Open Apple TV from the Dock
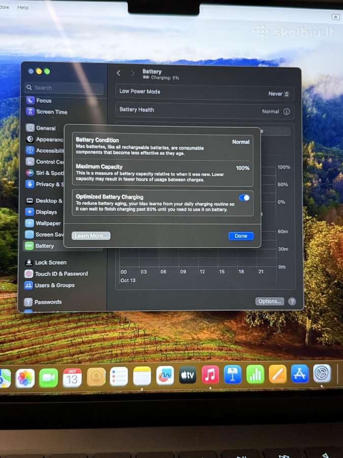The height and width of the screenshot is (458, 343). tap(188, 375)
